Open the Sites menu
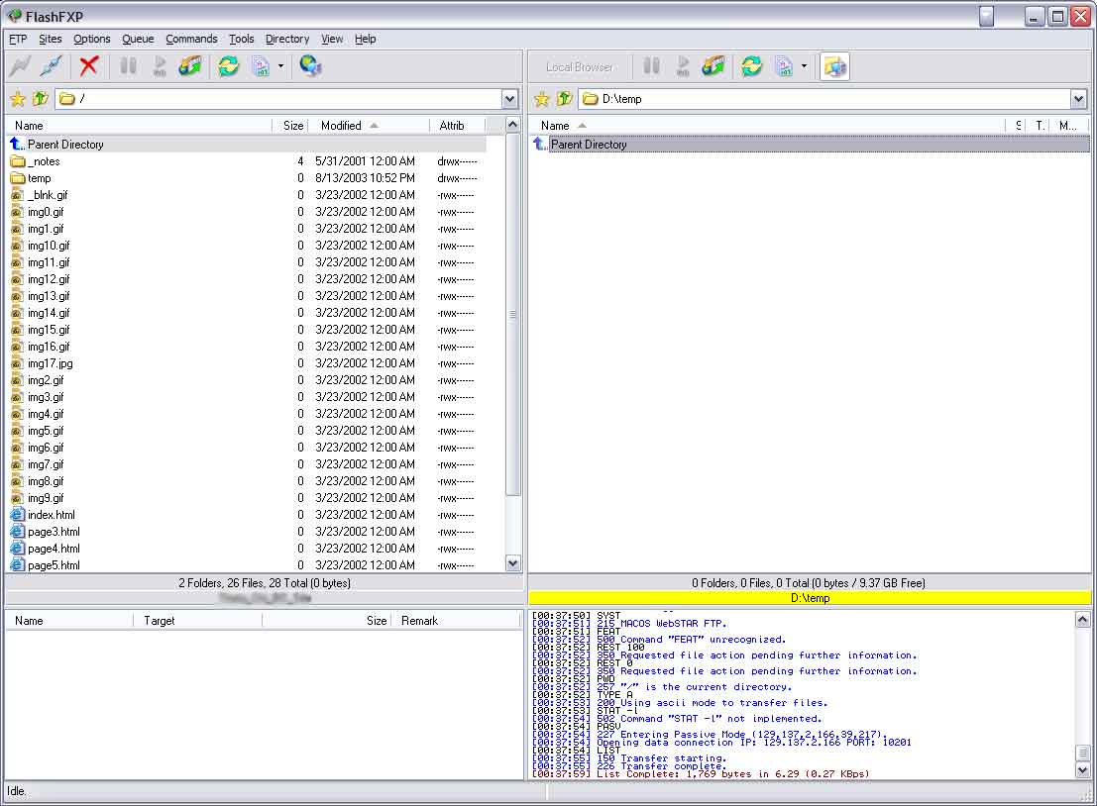The height and width of the screenshot is (806, 1097). point(51,39)
